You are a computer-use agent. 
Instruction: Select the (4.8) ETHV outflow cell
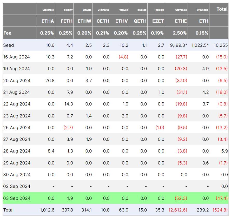(123, 57)
